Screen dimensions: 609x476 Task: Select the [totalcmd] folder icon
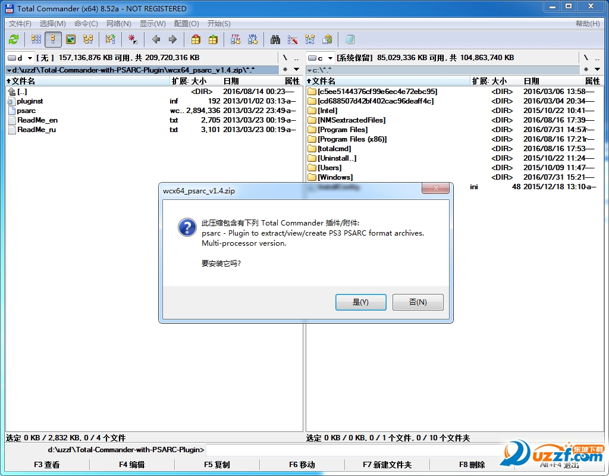[312, 149]
